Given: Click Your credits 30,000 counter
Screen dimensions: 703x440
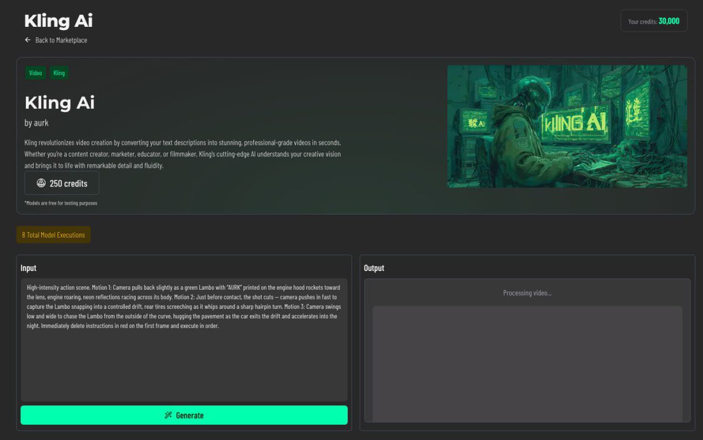Looking at the screenshot, I should click(x=653, y=20).
